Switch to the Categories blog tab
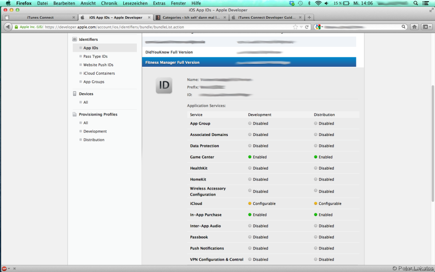Viewport: 435px width, 272px height. (x=191, y=17)
